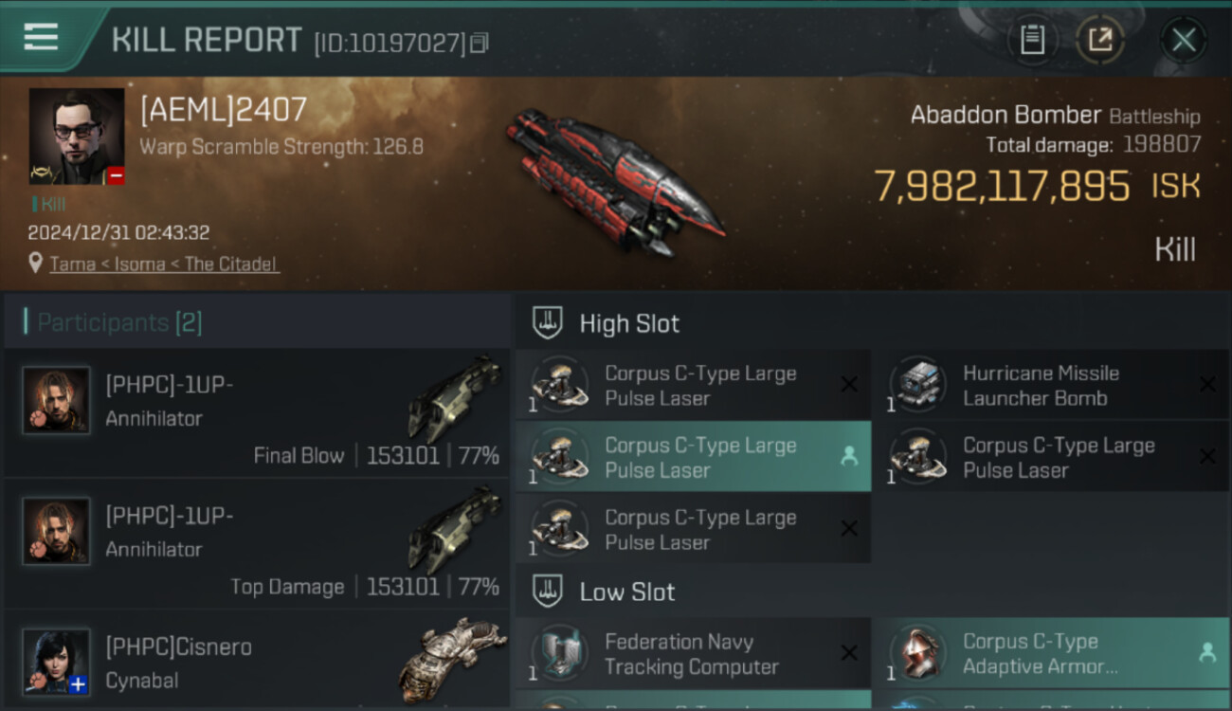Close the kill report window
The image size is (1232, 711).
(x=1184, y=40)
